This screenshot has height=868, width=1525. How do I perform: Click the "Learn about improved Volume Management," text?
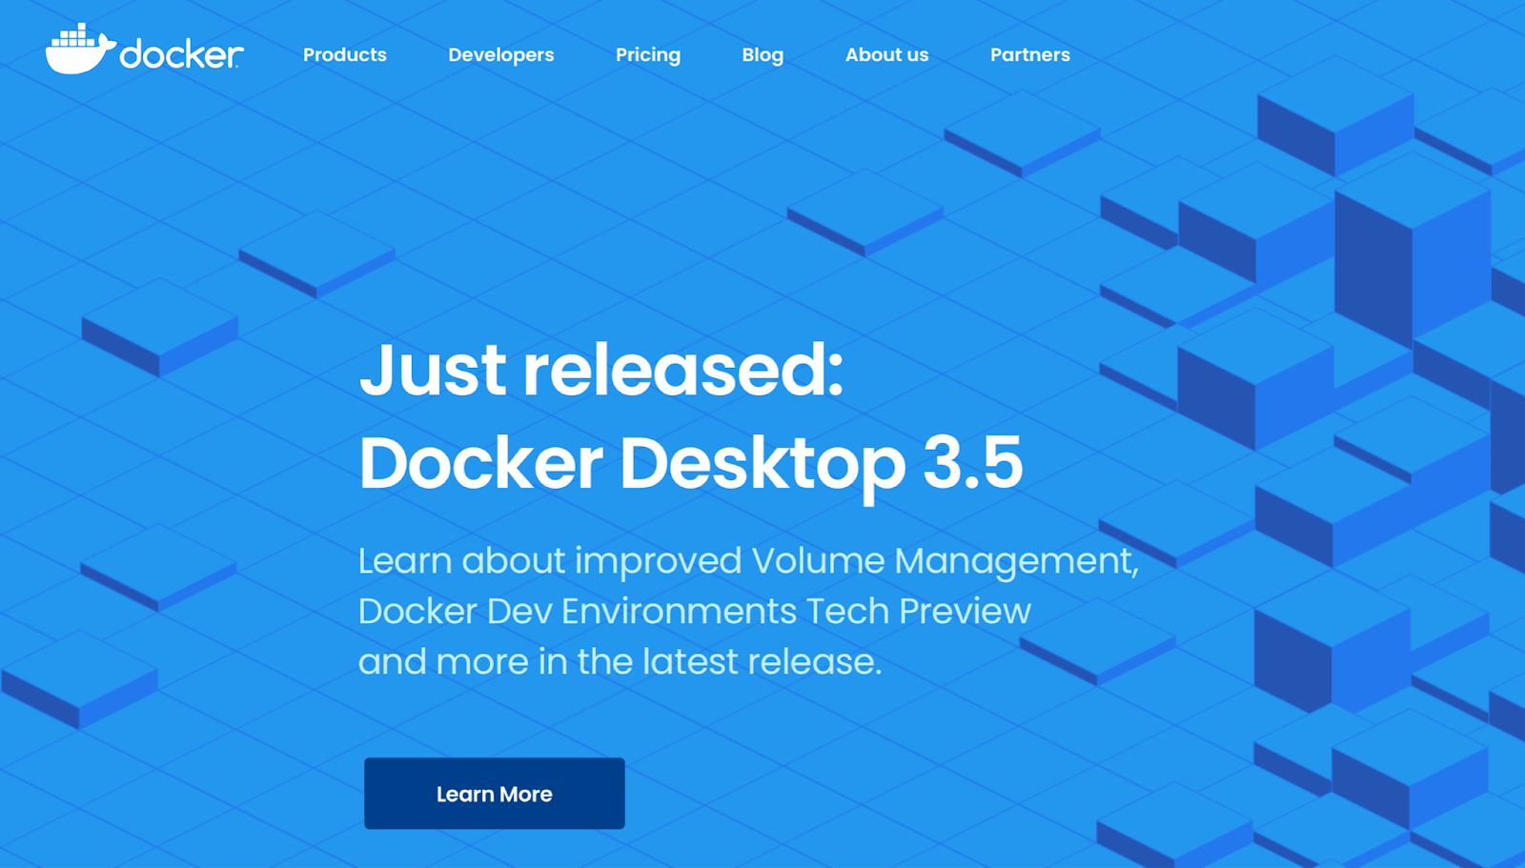[748, 561]
